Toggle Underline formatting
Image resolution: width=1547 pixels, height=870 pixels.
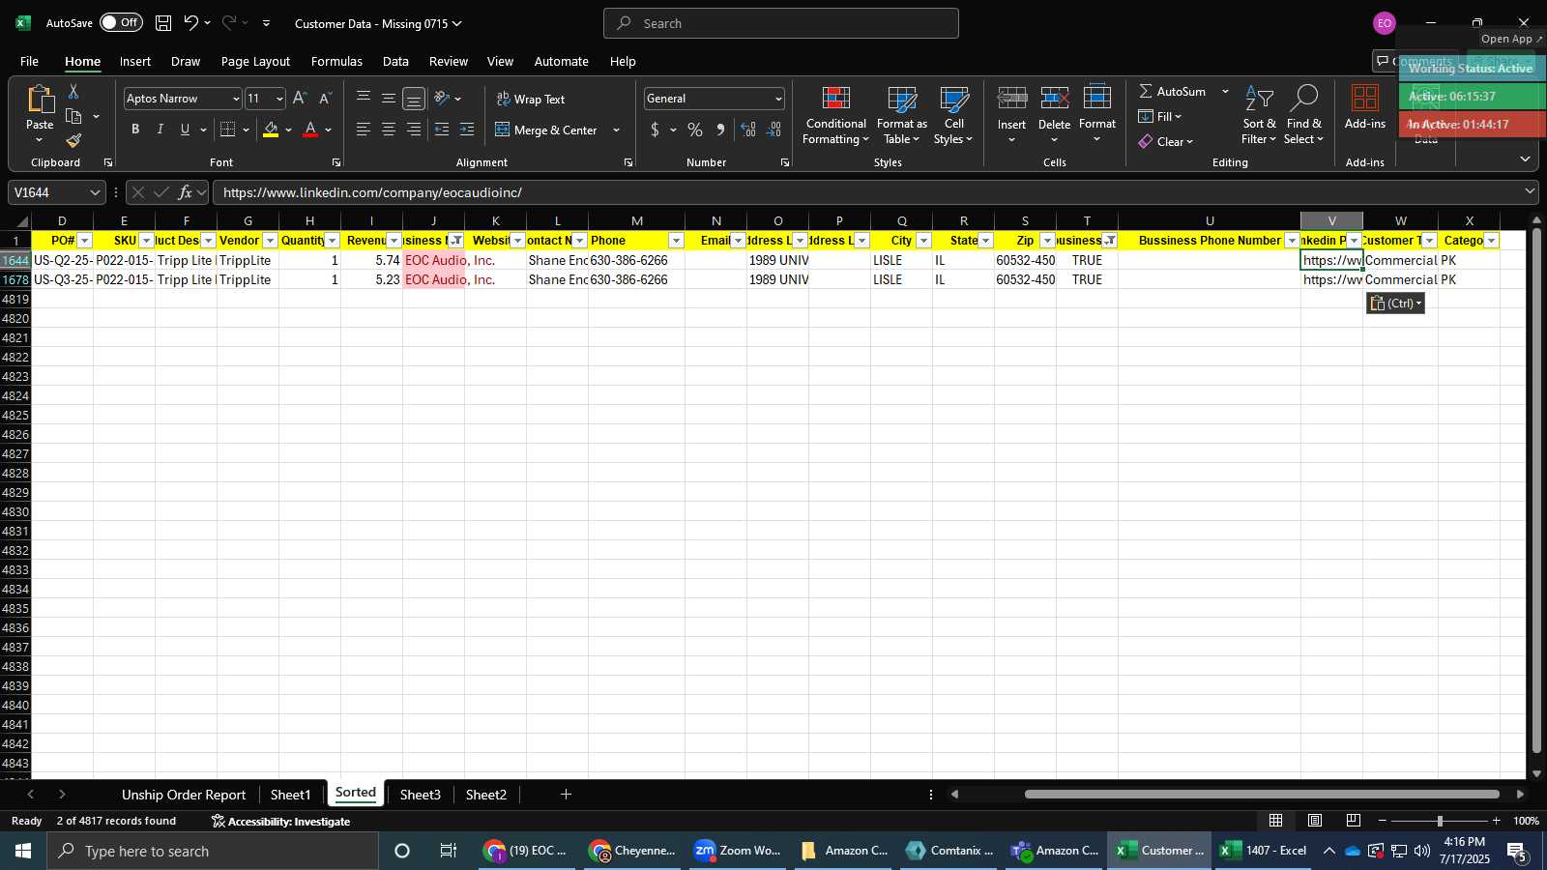(x=185, y=130)
